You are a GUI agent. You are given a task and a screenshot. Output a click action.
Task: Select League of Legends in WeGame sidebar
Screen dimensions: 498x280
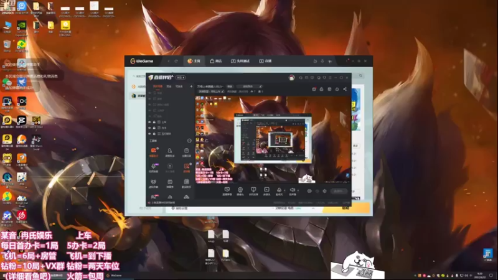tap(138, 96)
